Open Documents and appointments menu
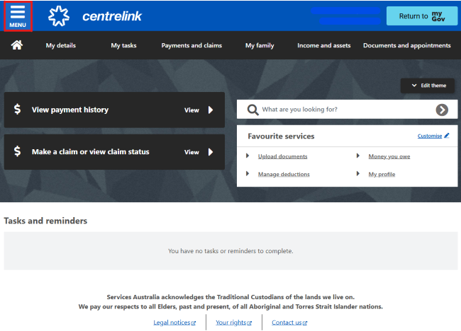 [x=406, y=45]
